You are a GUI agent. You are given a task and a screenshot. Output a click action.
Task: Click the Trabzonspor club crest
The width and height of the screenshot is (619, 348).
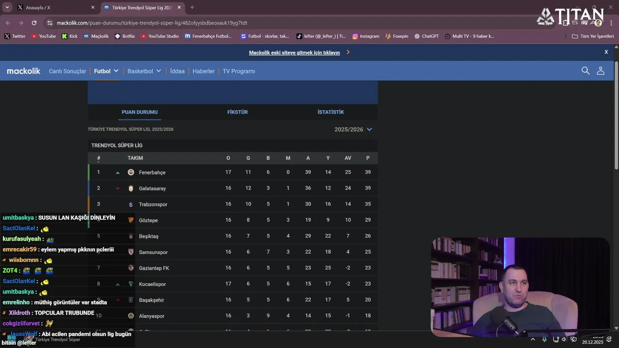[131, 204]
